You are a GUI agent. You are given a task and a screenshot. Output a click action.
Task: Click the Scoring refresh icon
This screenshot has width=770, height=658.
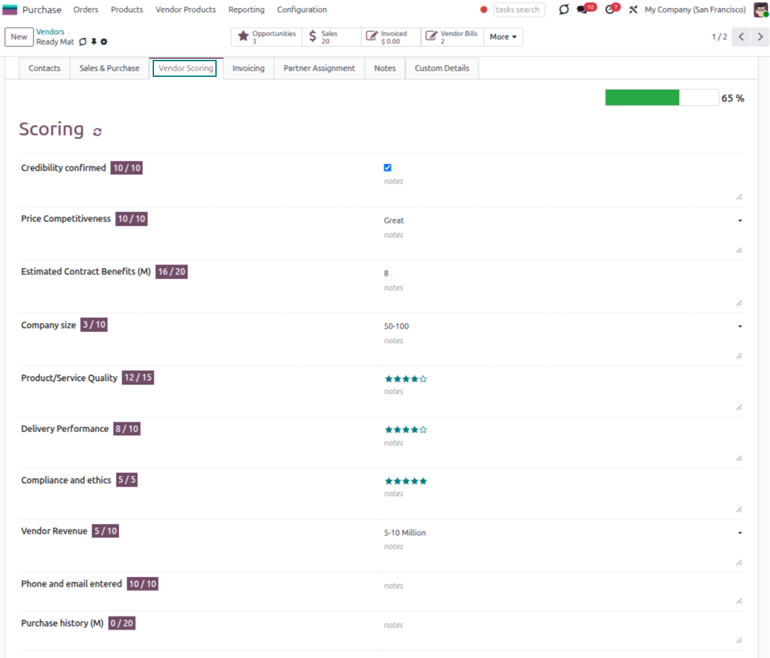(x=97, y=131)
